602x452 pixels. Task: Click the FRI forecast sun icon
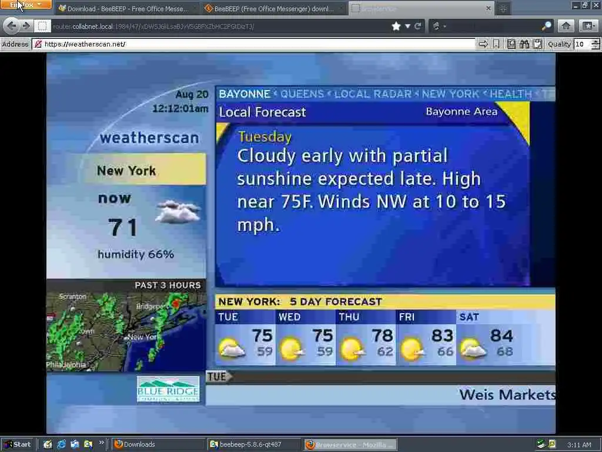[412, 349]
